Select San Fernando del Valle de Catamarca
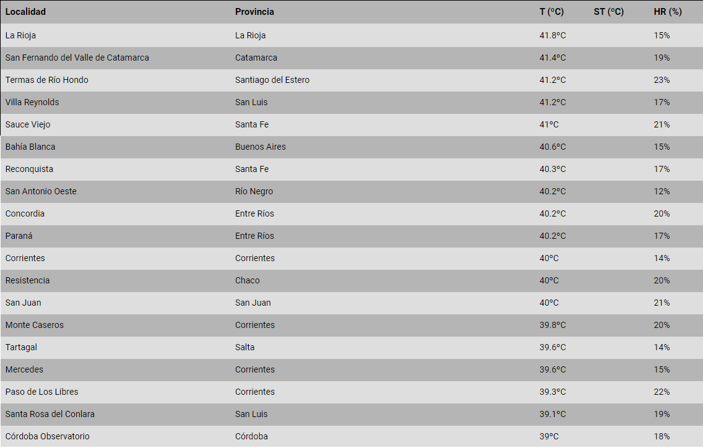 coord(77,58)
